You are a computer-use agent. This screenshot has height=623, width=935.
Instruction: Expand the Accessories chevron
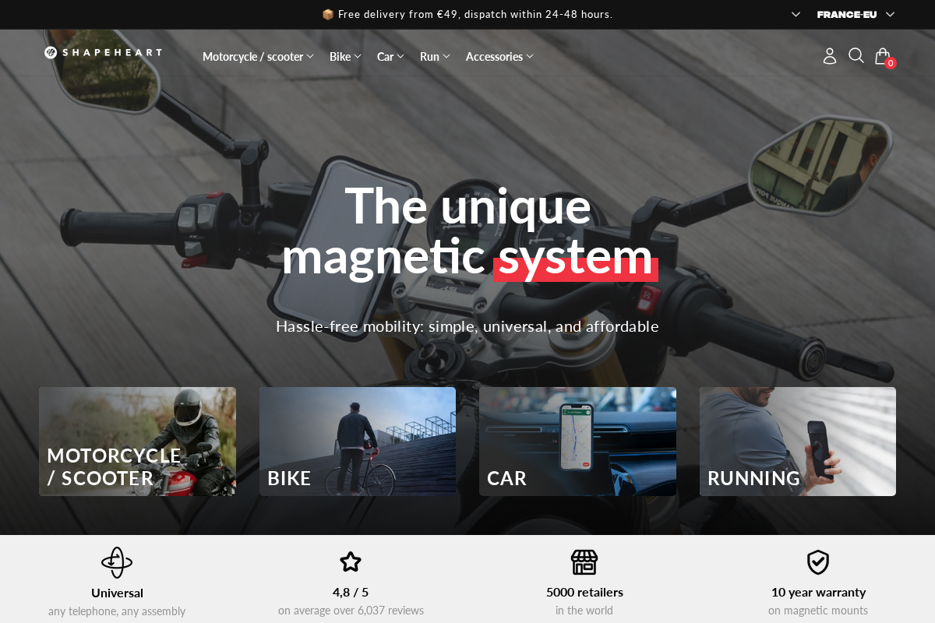coord(531,56)
